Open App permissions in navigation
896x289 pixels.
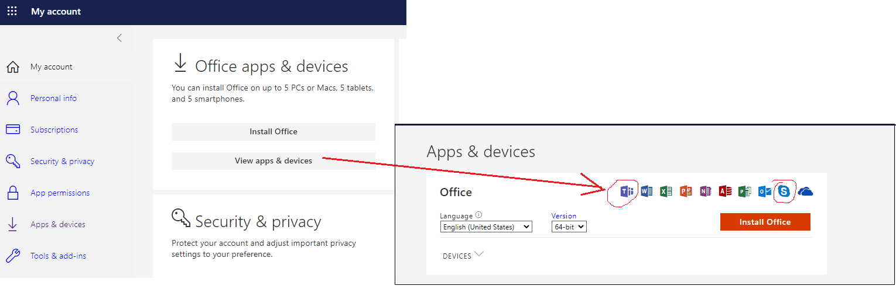pos(60,193)
